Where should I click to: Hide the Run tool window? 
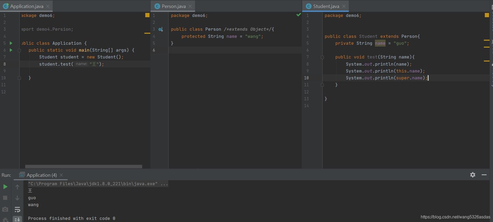484,175
